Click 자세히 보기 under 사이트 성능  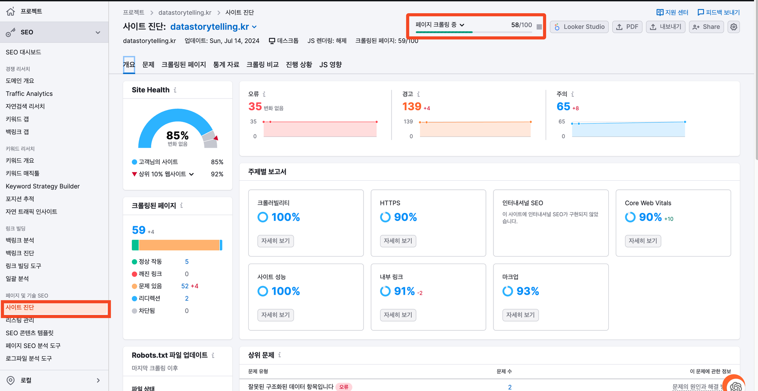click(x=276, y=315)
